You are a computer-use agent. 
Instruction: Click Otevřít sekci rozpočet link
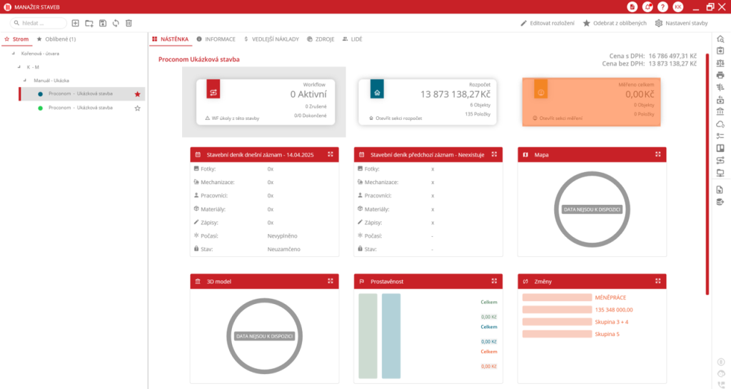click(x=398, y=118)
